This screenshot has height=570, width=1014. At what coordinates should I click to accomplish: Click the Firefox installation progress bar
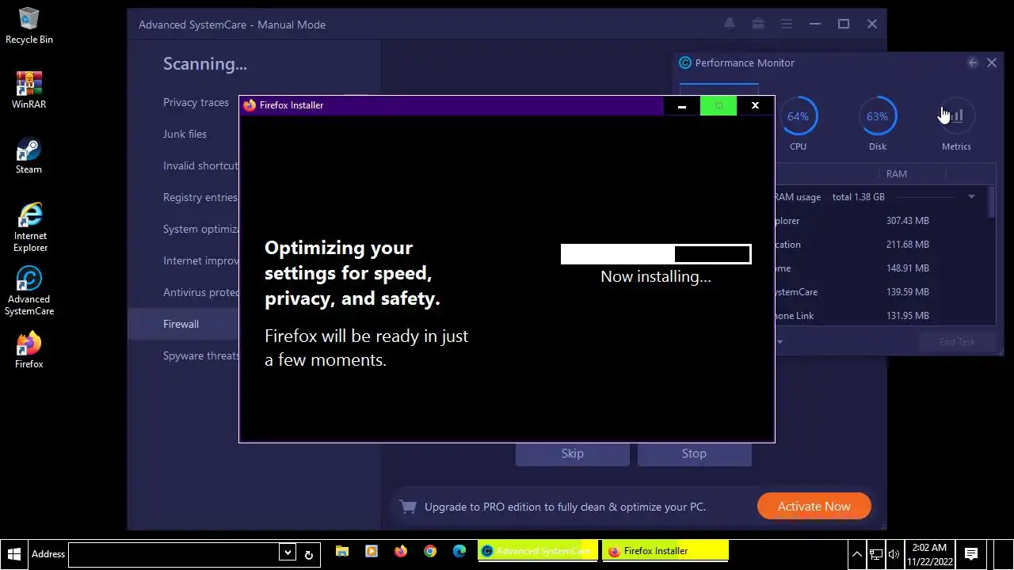pos(656,254)
